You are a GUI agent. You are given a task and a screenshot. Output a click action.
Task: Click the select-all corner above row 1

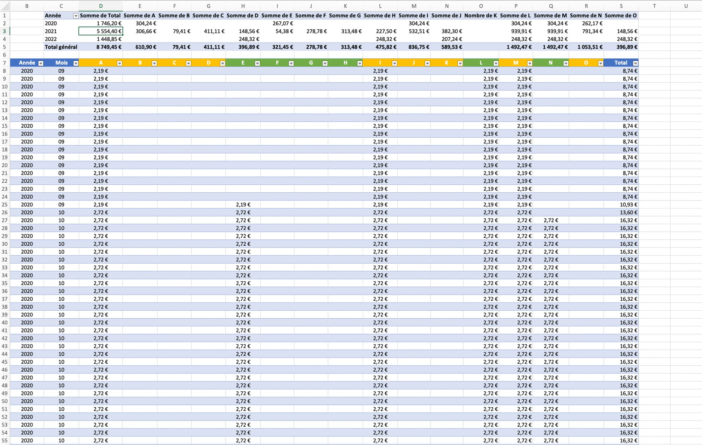[5, 6]
